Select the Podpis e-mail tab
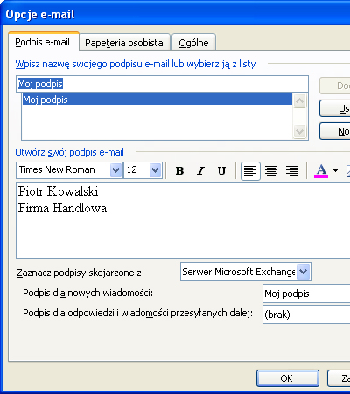The image size is (350, 394). point(43,42)
